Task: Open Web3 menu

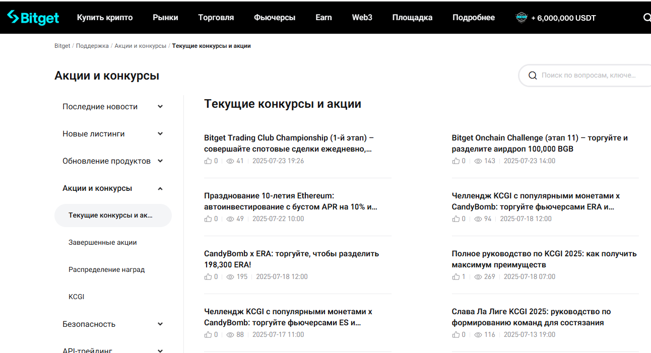Action: point(362,18)
